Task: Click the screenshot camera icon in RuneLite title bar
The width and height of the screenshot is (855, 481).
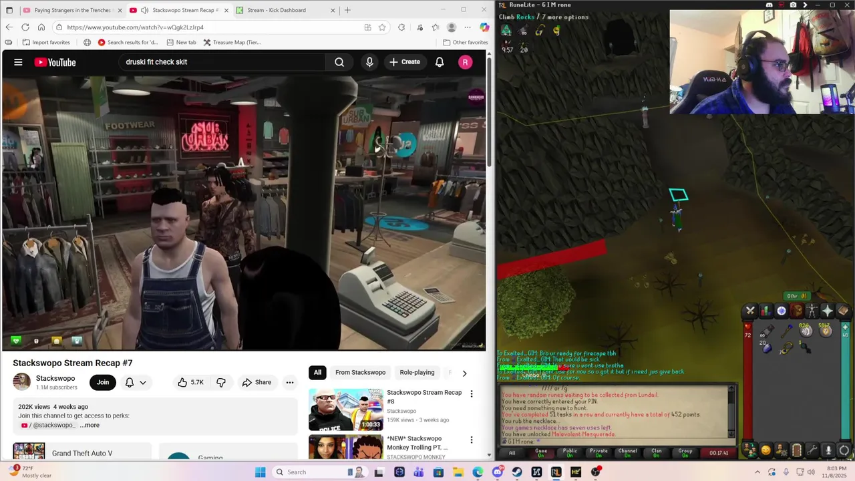Action: 793,5
